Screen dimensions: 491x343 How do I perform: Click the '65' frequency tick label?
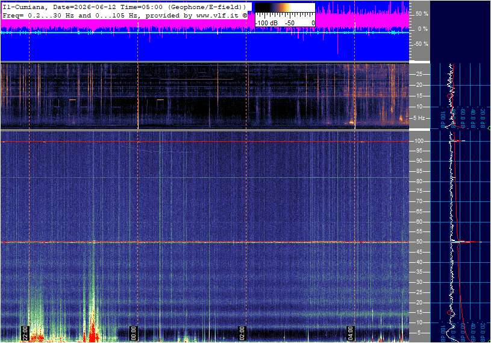click(419, 212)
